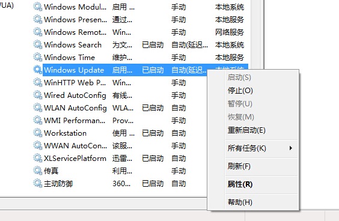Select the 传真 service name
Screen dimensions: 339x221
pos(51,171)
